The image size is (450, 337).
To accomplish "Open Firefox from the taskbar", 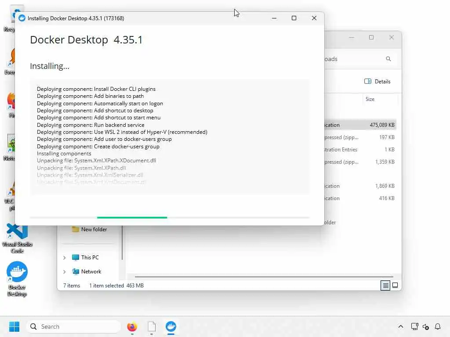I will (x=132, y=326).
